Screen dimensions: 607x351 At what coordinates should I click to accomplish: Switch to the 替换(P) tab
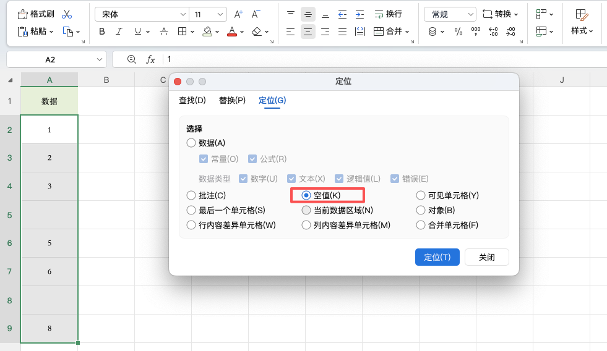click(232, 101)
